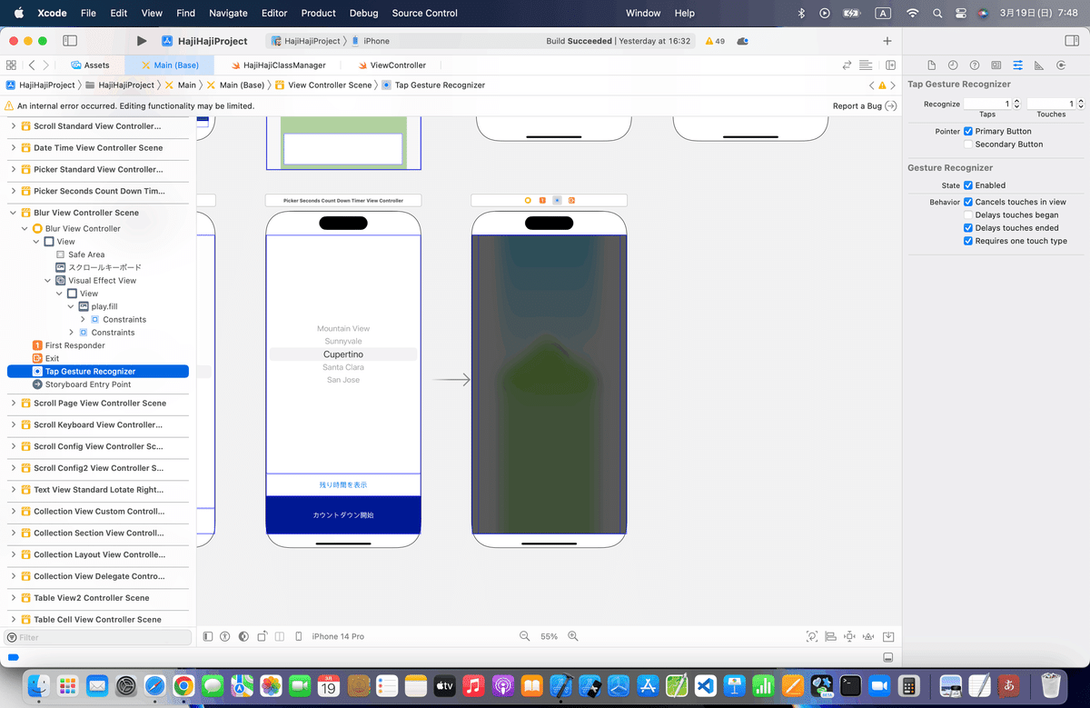Open the Align constraints menu
Viewport: 1090px width, 708px height.
(831, 636)
